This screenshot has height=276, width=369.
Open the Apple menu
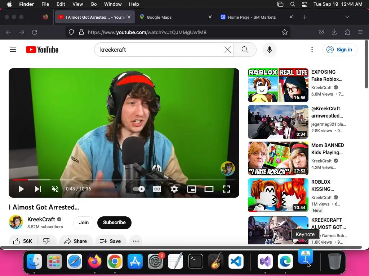(x=9, y=4)
